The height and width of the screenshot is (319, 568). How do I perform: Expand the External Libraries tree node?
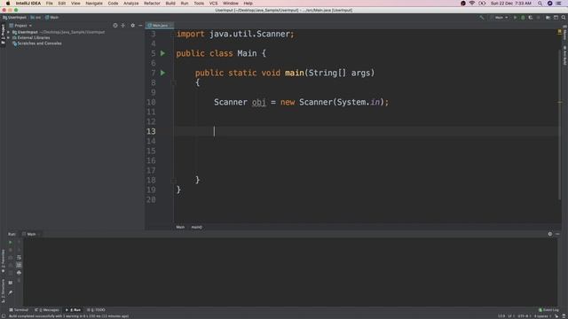(x=8, y=37)
